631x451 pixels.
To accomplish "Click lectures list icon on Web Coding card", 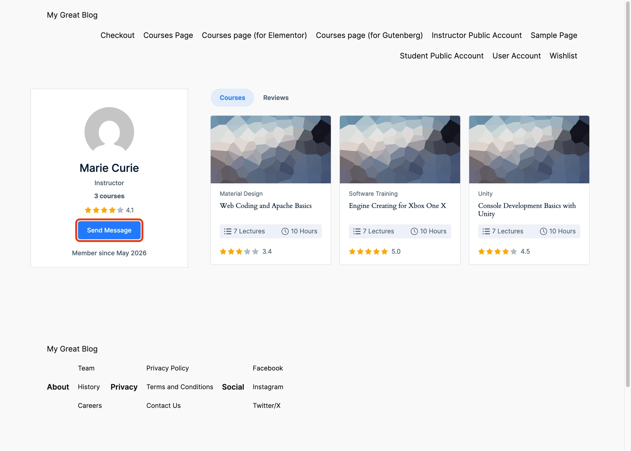I will point(227,231).
